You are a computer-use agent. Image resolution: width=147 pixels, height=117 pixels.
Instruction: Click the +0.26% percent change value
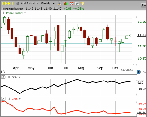click(79, 9)
